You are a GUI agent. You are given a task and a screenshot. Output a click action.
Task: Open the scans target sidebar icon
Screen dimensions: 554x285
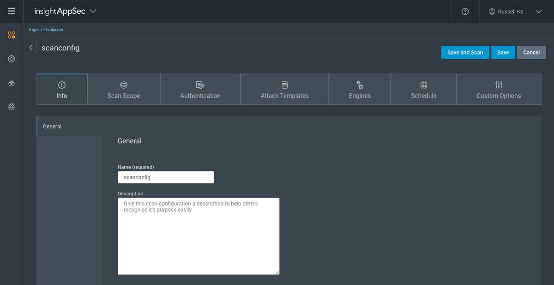[12, 59]
